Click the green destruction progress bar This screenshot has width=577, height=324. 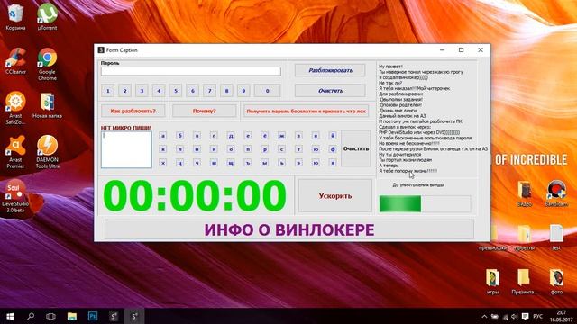click(425, 204)
